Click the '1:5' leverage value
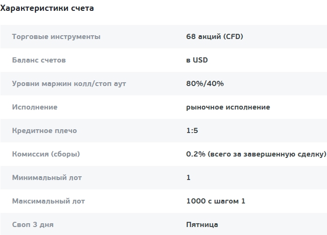 click(192, 131)
